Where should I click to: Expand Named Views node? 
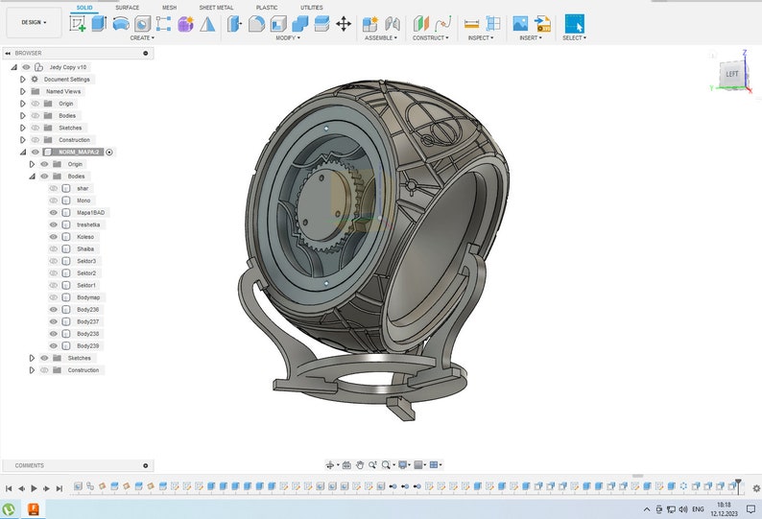[22, 91]
